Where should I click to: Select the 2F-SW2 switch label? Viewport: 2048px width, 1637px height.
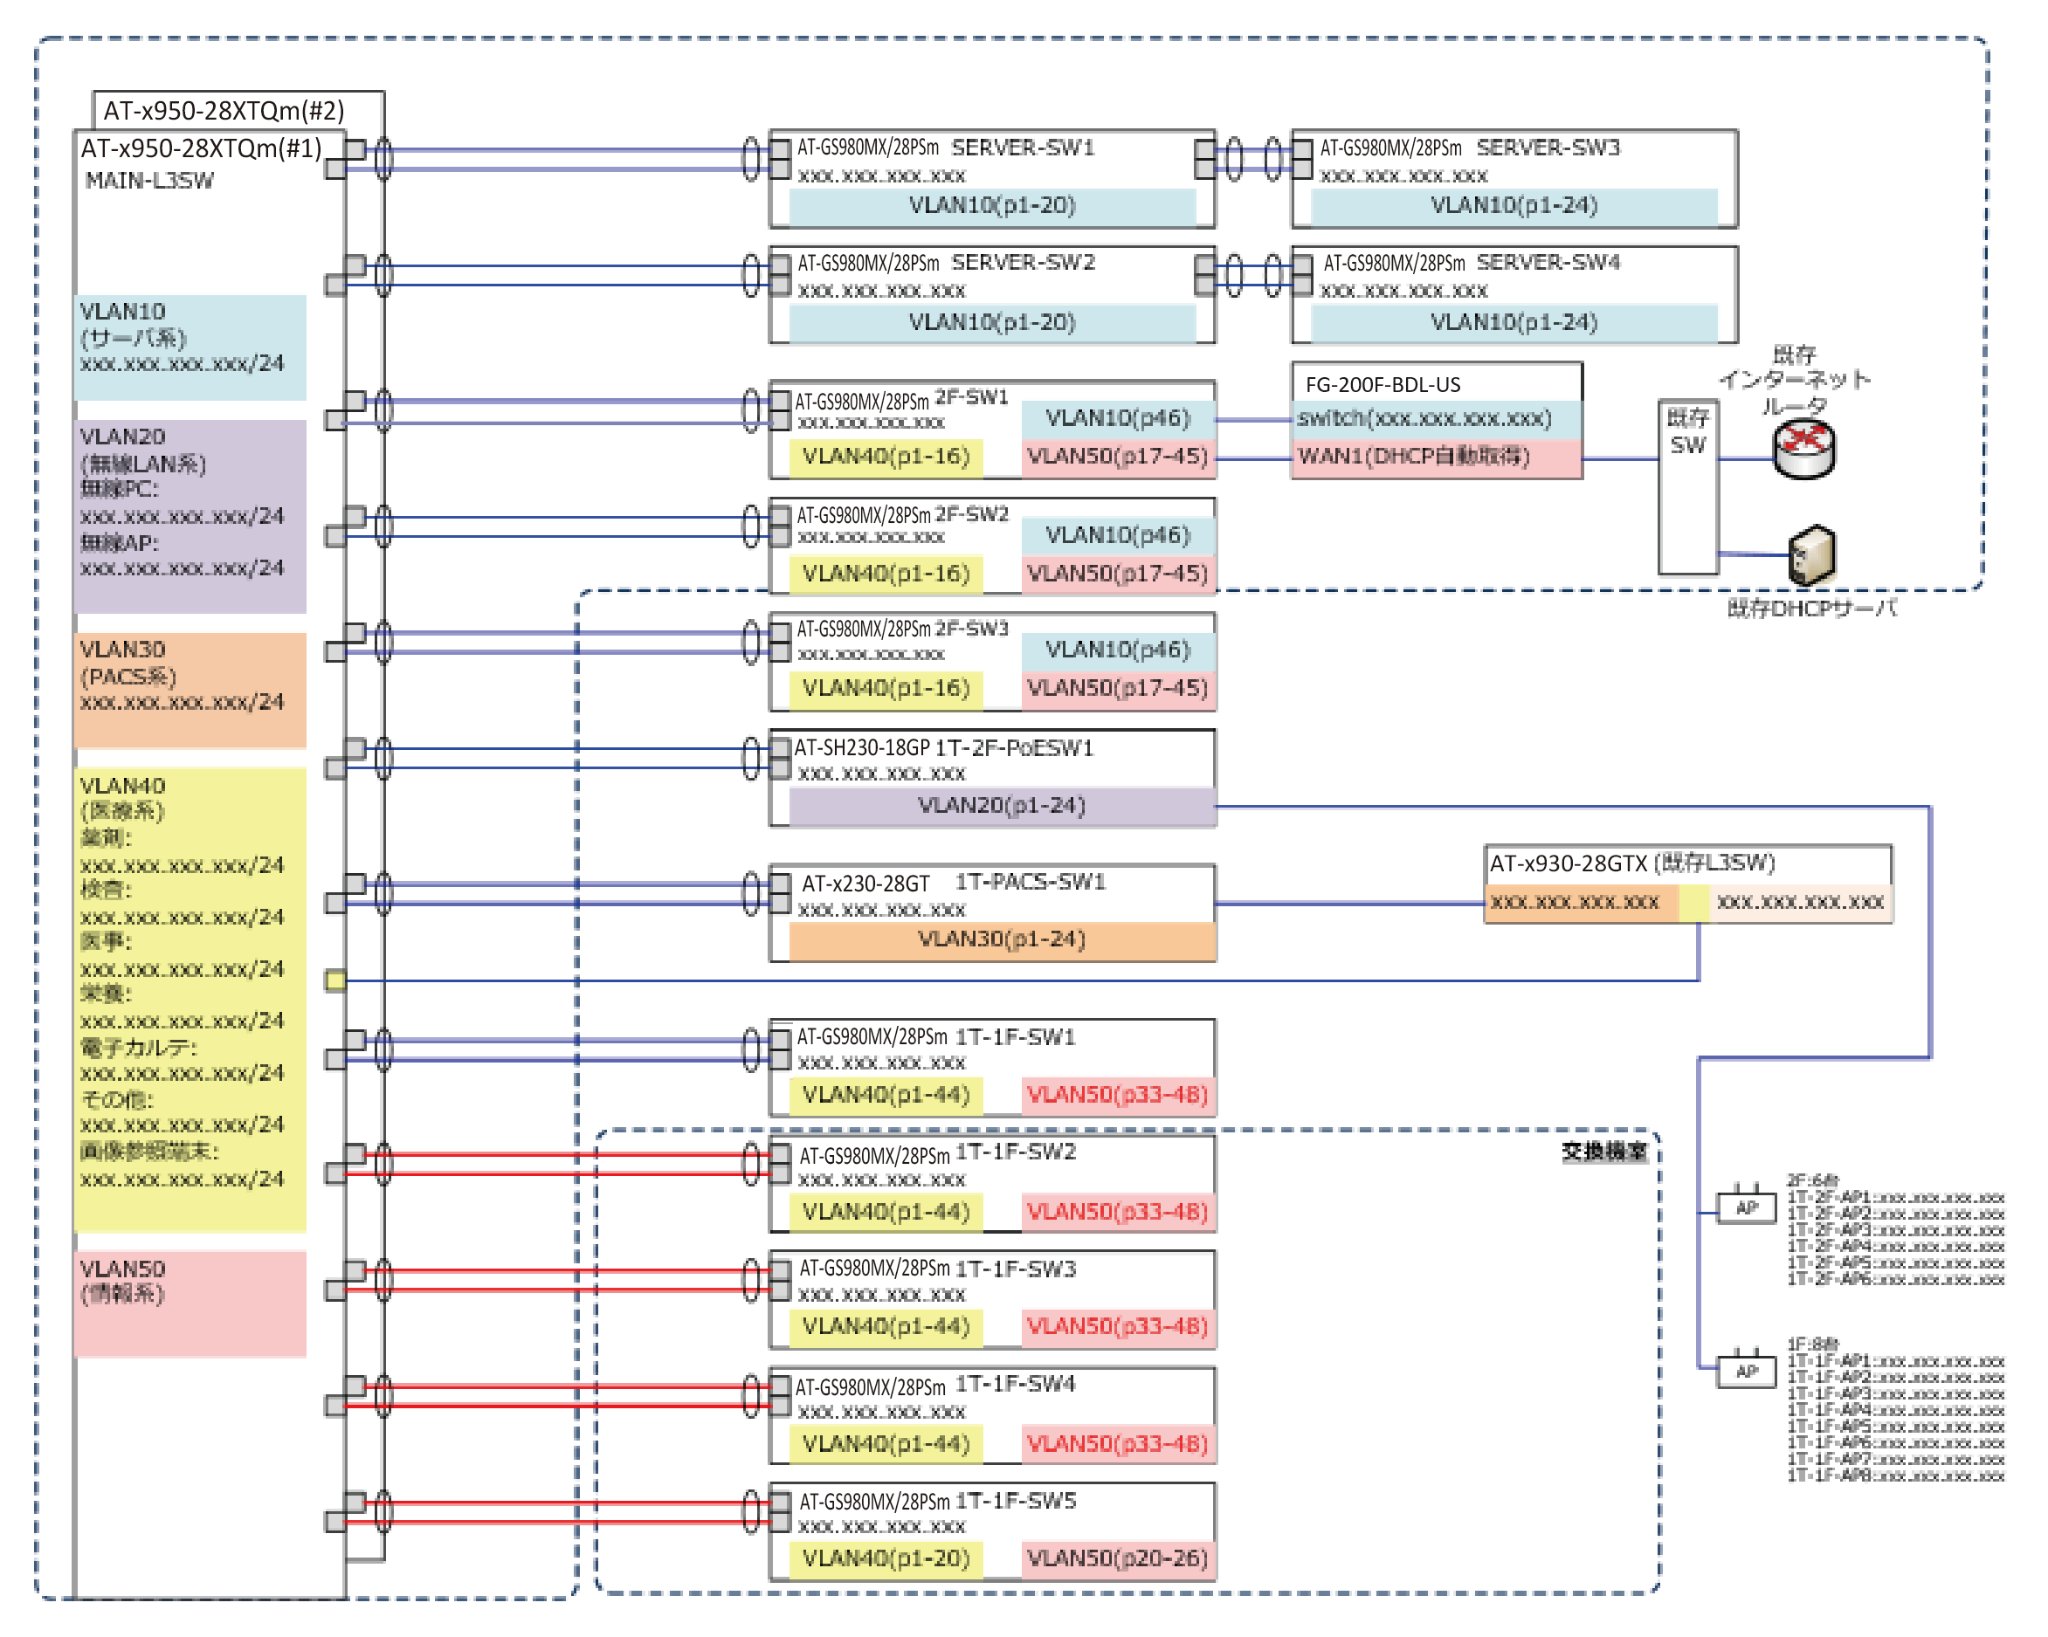click(x=972, y=513)
